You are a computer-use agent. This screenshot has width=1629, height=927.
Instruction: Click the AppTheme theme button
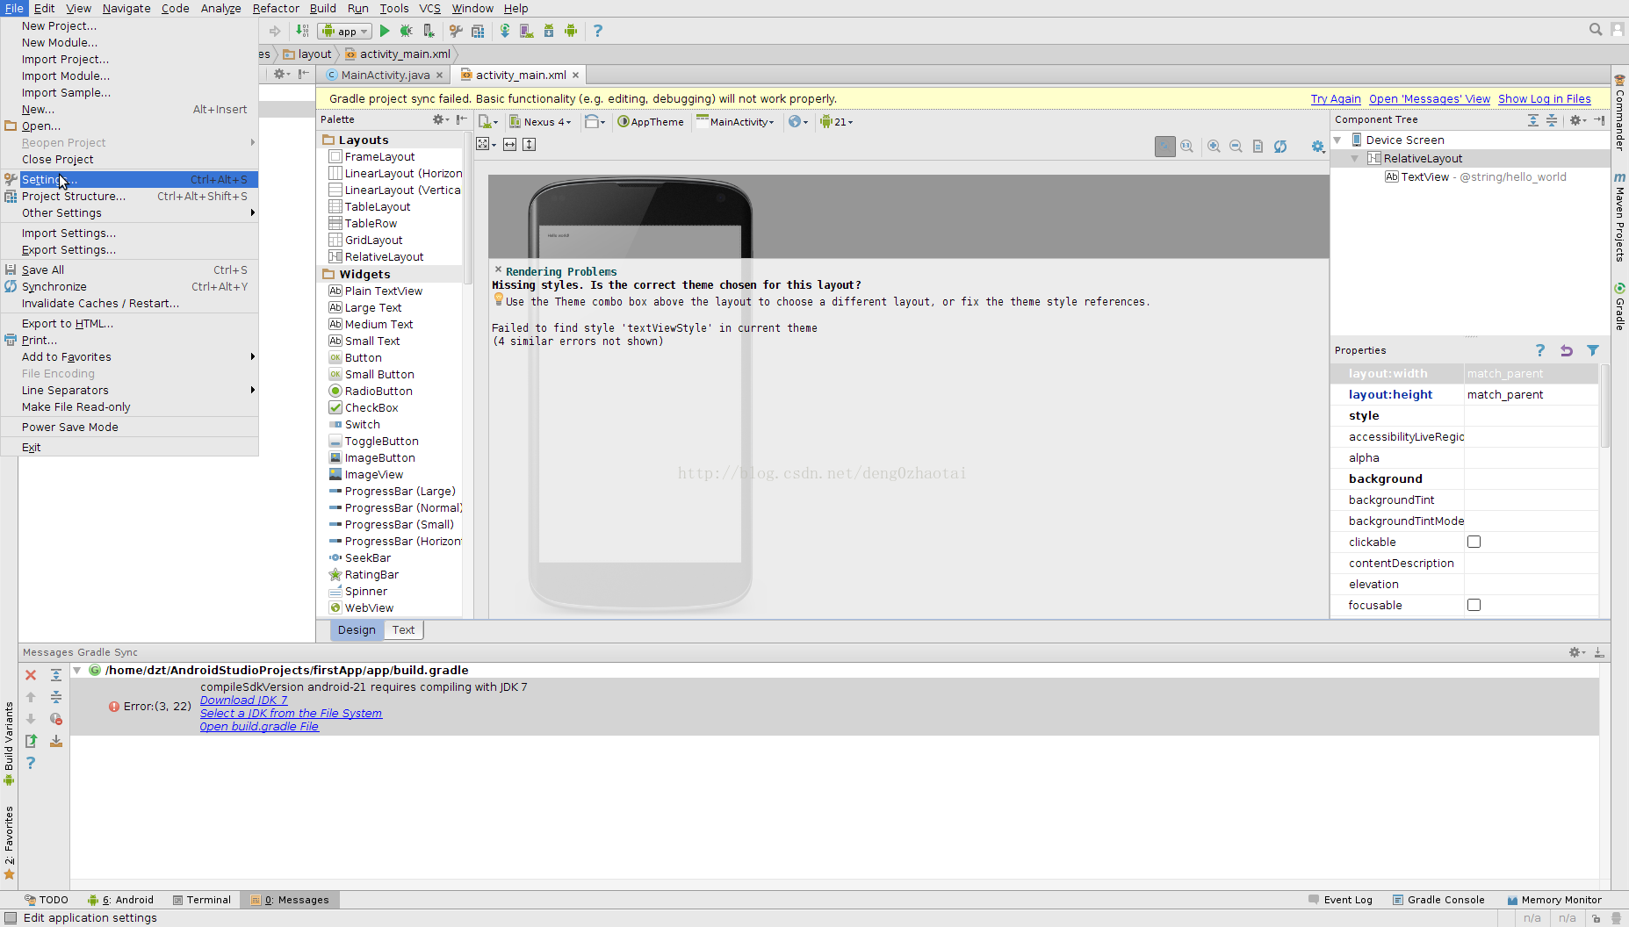[651, 122]
